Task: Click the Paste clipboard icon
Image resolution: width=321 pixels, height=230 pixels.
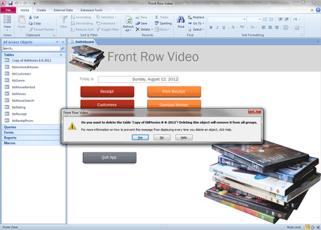Action: tap(21, 20)
